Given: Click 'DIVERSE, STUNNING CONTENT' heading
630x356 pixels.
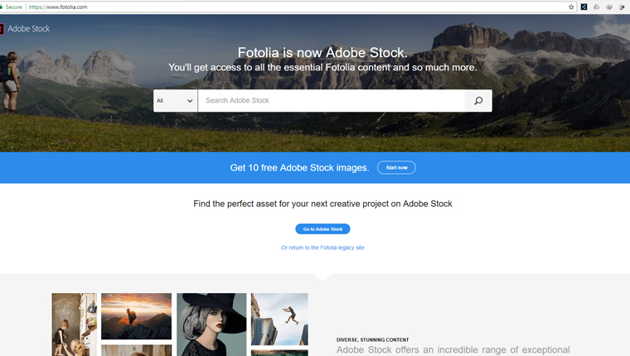Looking at the screenshot, I should click(x=372, y=339).
